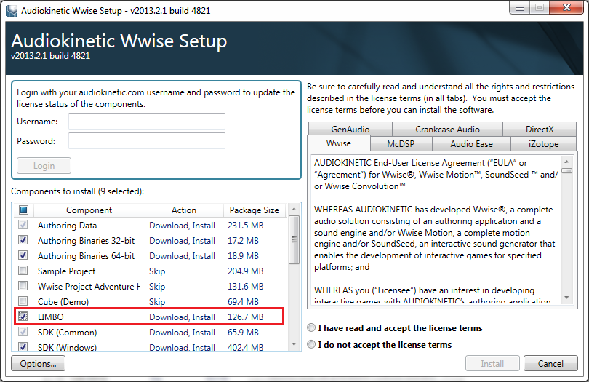Click components list scroll-up arrow
This screenshot has width=589, height=382.
click(x=294, y=209)
